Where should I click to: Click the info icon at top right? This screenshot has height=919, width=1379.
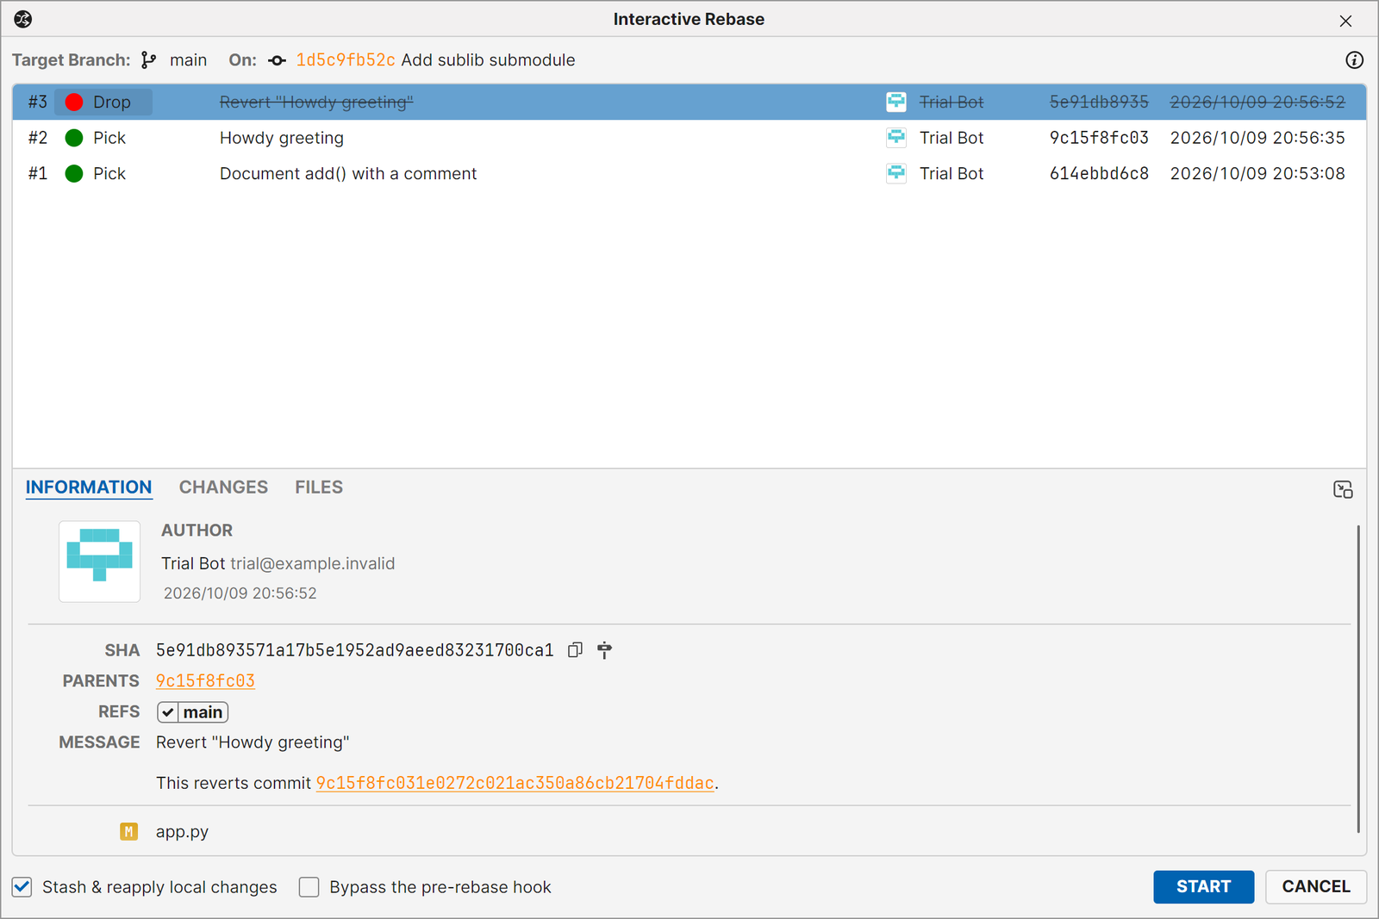point(1354,60)
